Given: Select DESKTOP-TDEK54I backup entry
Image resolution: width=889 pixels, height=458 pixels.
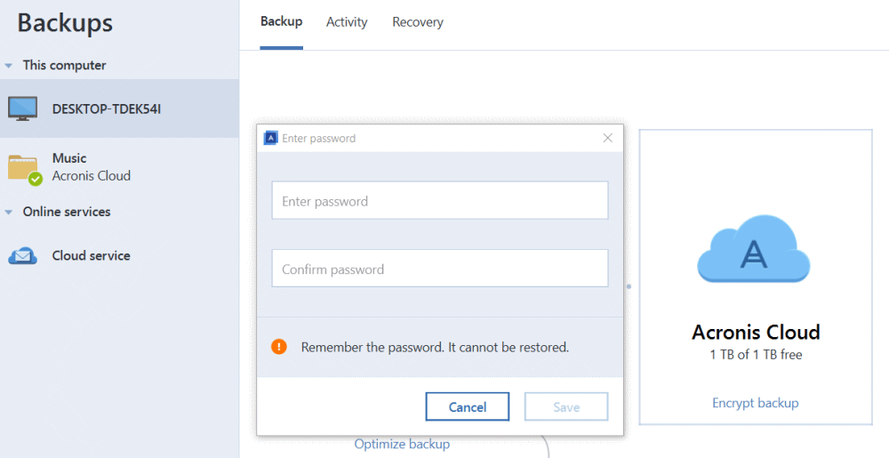Looking at the screenshot, I should pos(107,109).
